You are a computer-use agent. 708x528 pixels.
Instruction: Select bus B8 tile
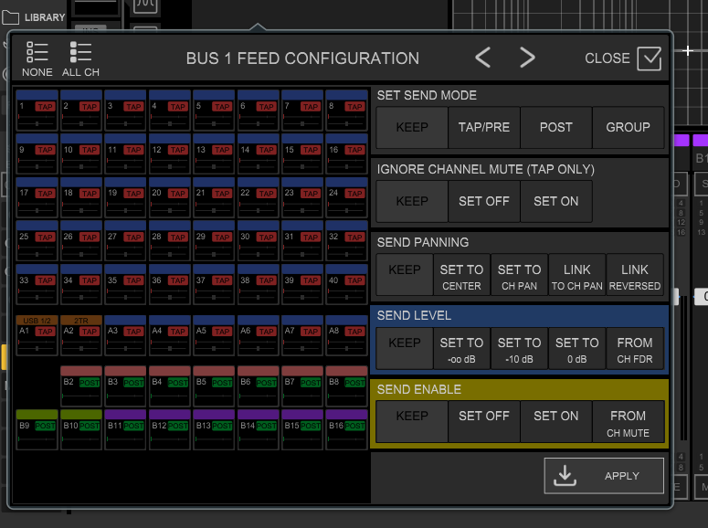(346, 386)
